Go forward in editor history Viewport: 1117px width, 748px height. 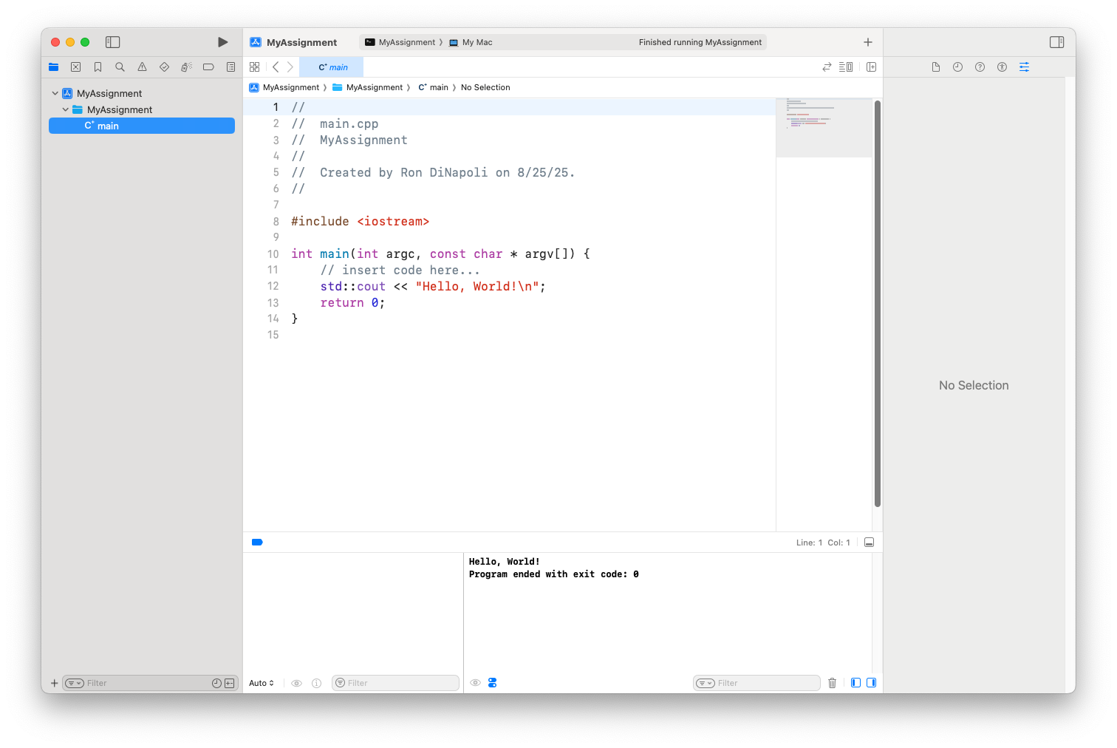[x=290, y=67]
